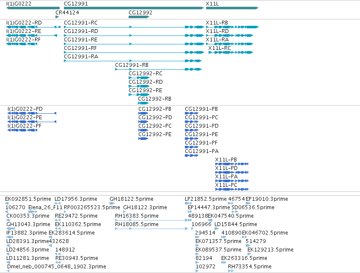Screen dimensions: 360x273
Task: Click the CG12992-PE protein label
Action: 155,134
